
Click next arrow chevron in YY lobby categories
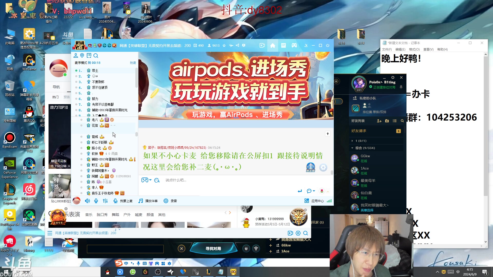230,213
